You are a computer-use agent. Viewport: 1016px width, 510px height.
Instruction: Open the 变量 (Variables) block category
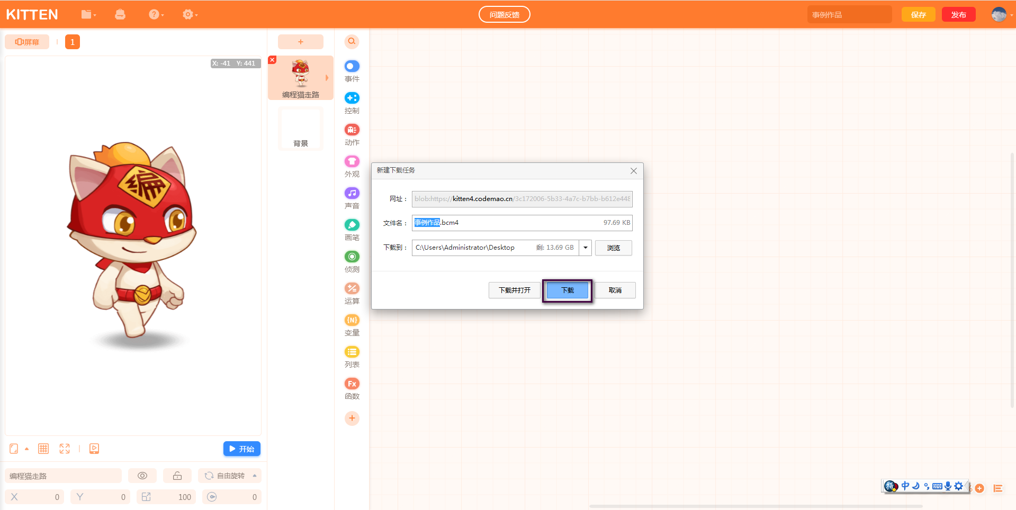coord(352,325)
